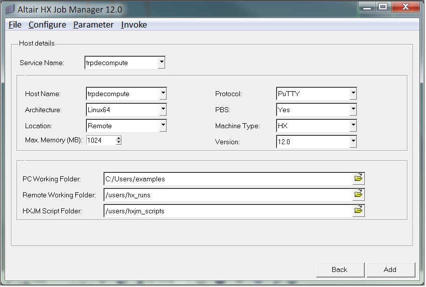The height and width of the screenshot is (287, 426).
Task: Expand the Service Name dropdown
Action: [161, 63]
